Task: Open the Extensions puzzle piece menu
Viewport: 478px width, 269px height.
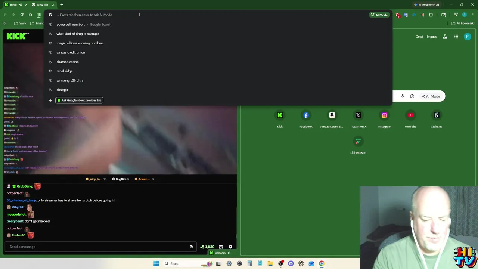Action: tap(431, 15)
